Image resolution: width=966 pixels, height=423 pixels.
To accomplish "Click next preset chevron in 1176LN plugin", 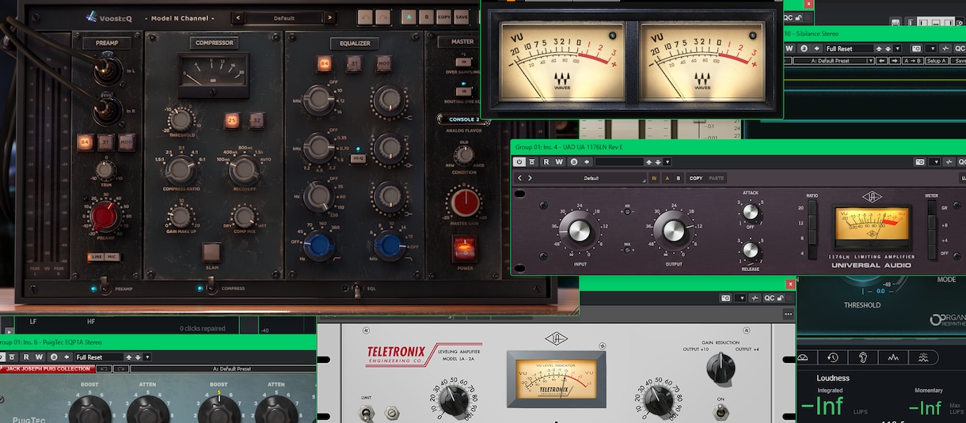I will [530, 178].
